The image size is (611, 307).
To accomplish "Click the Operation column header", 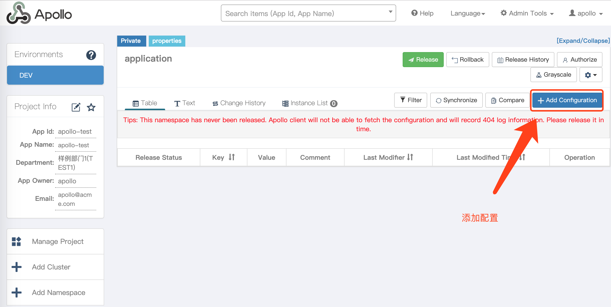I will tap(579, 158).
